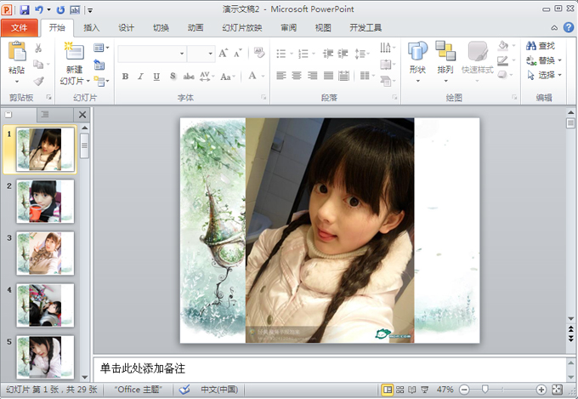
Task: Open the Shapes (形状) gallery
Action: click(416, 56)
